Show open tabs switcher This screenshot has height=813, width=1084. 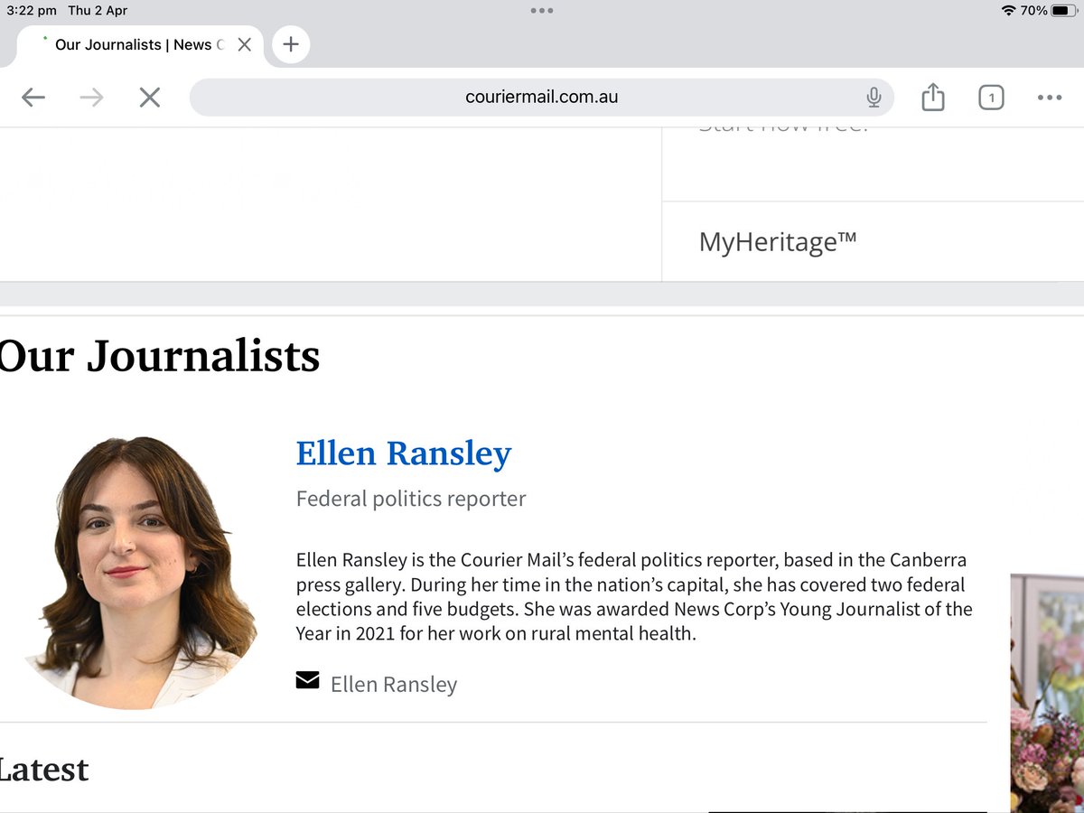point(991,98)
